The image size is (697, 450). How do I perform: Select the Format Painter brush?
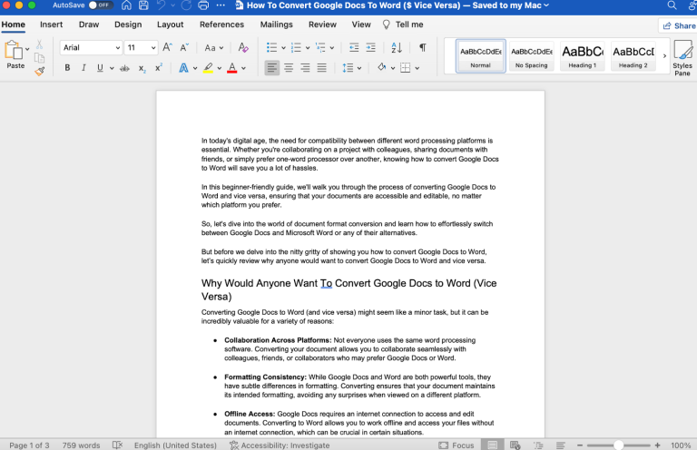tap(40, 71)
